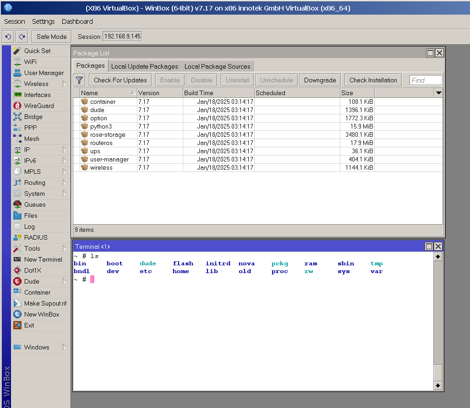Viewport: 470px width, 408px height.
Task: Toggle Safe Mode button
Action: coord(52,37)
